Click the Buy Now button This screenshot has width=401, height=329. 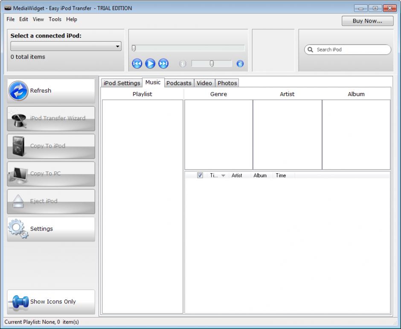(367, 21)
